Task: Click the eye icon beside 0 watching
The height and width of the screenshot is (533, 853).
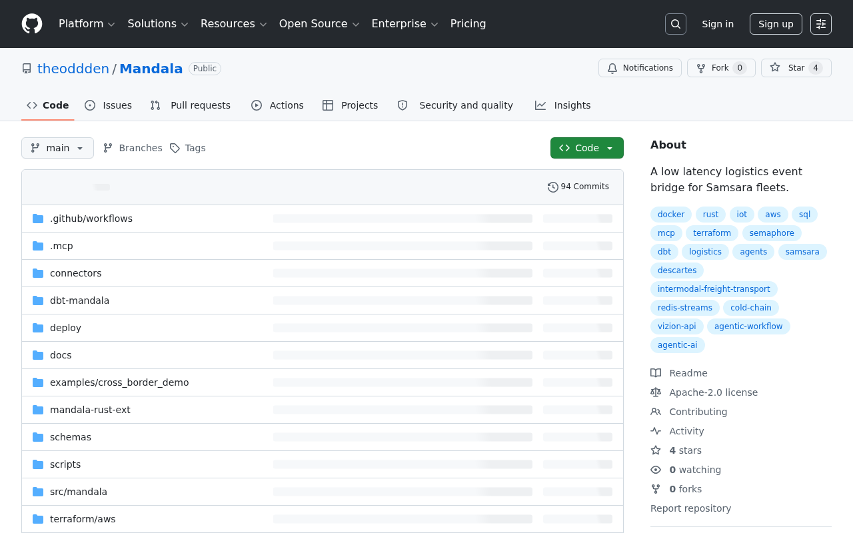Action: point(656,470)
